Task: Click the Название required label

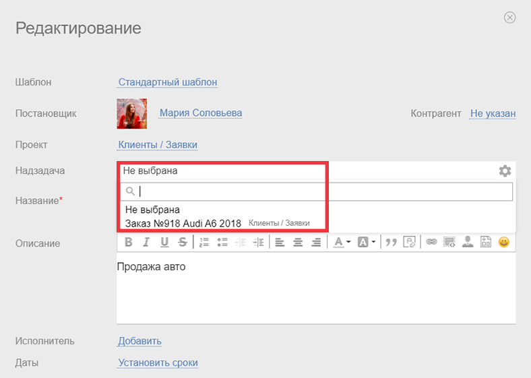Action: (x=39, y=201)
